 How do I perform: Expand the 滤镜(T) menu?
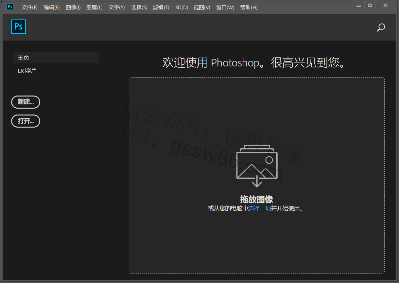[161, 8]
